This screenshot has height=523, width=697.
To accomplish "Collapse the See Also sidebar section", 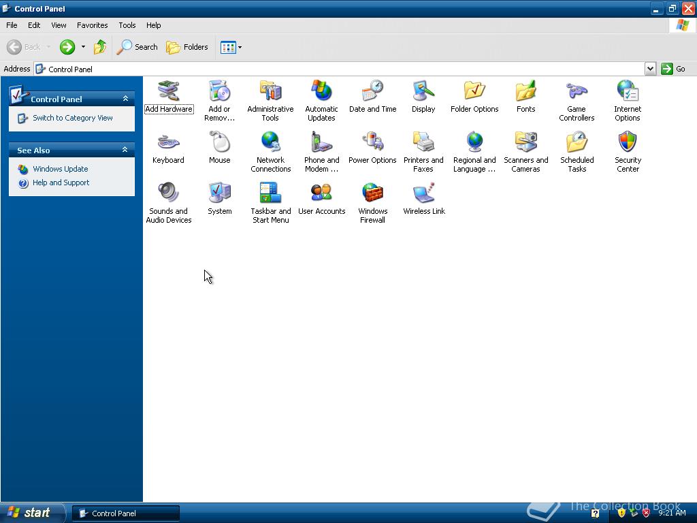I will pos(125,150).
